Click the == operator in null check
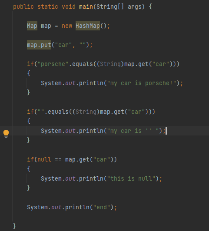The image size is (209, 231). 58,159
